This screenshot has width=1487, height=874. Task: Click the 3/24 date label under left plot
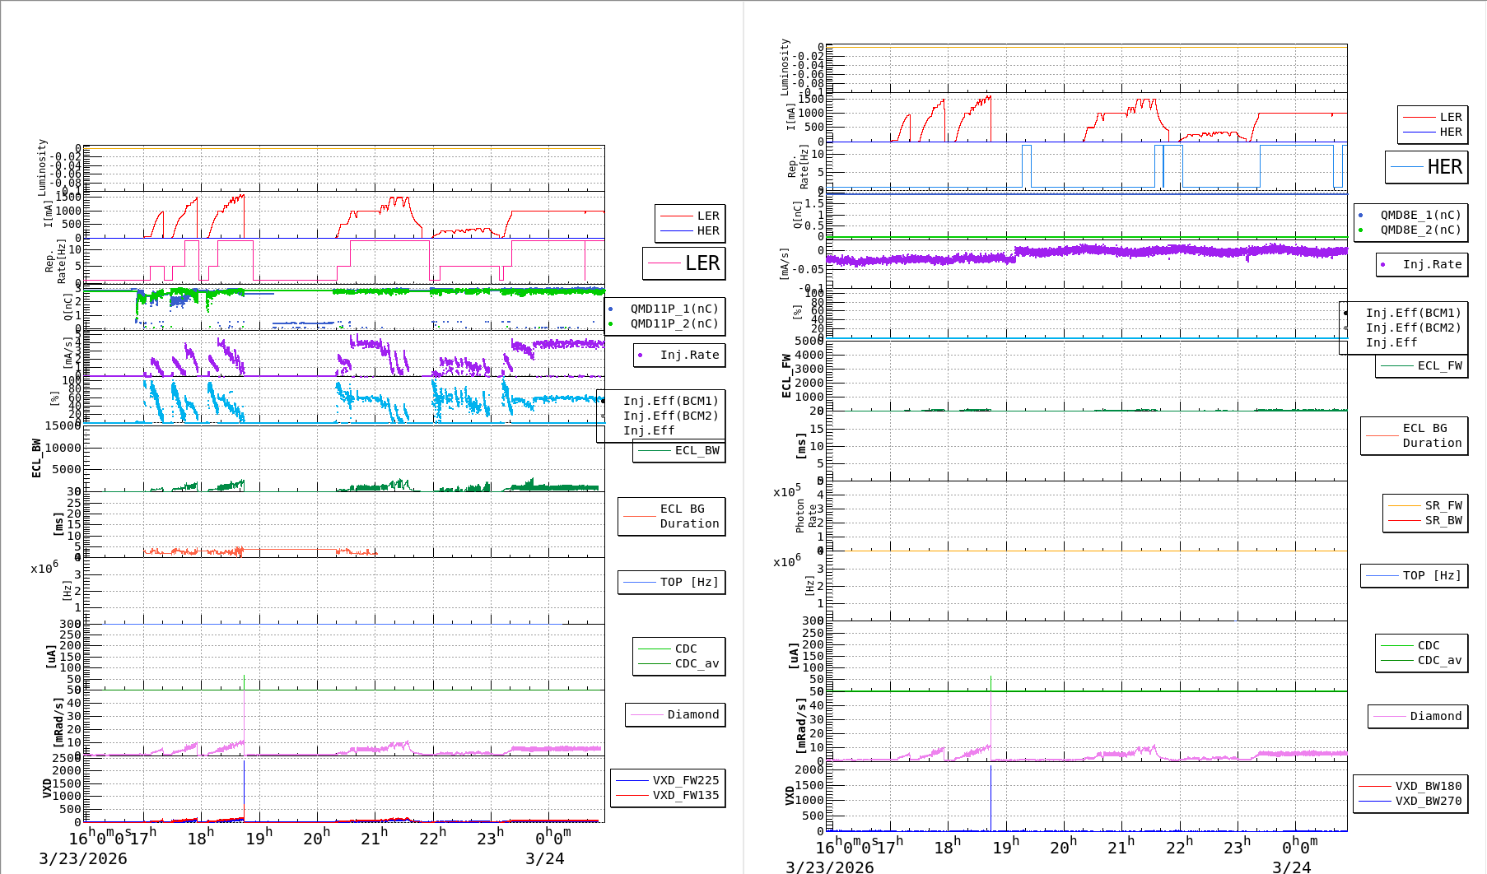[544, 858]
